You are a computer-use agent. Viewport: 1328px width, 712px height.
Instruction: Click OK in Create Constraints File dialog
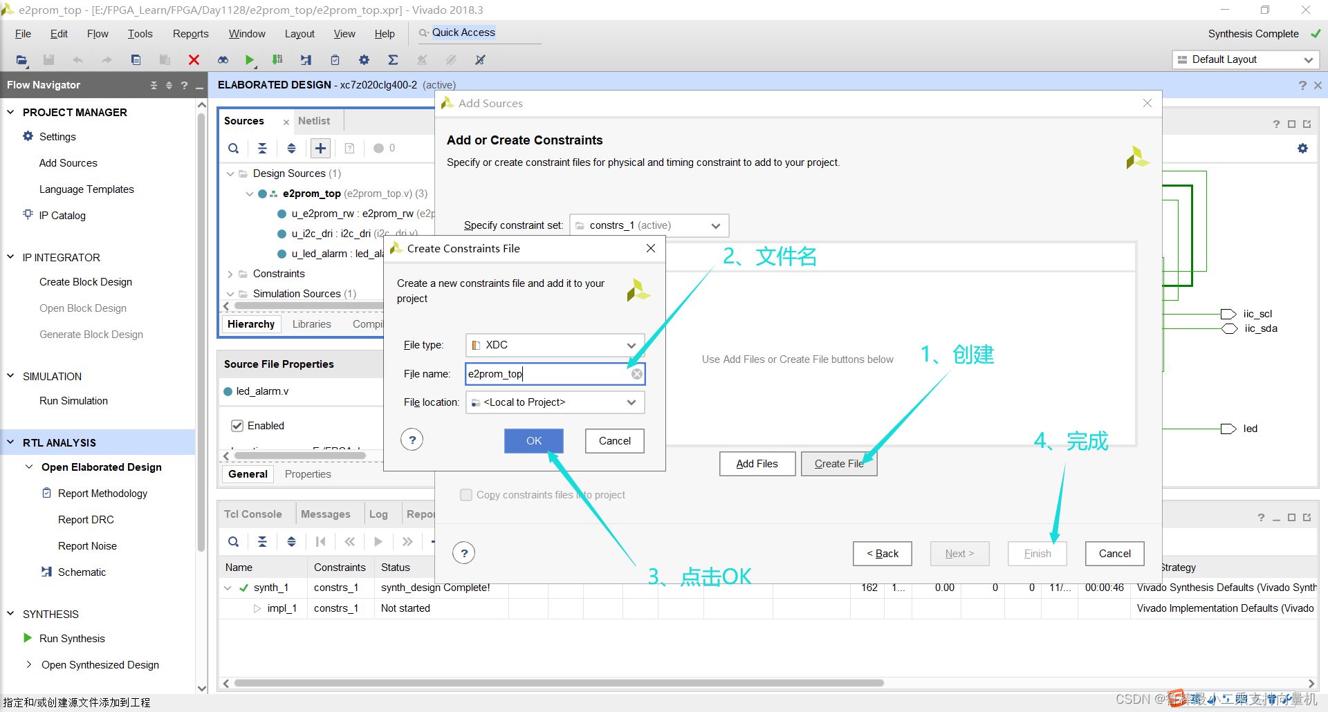click(534, 441)
